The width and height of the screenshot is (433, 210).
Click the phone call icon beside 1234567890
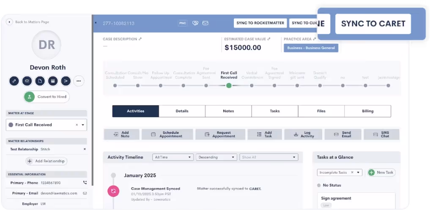(x=85, y=183)
